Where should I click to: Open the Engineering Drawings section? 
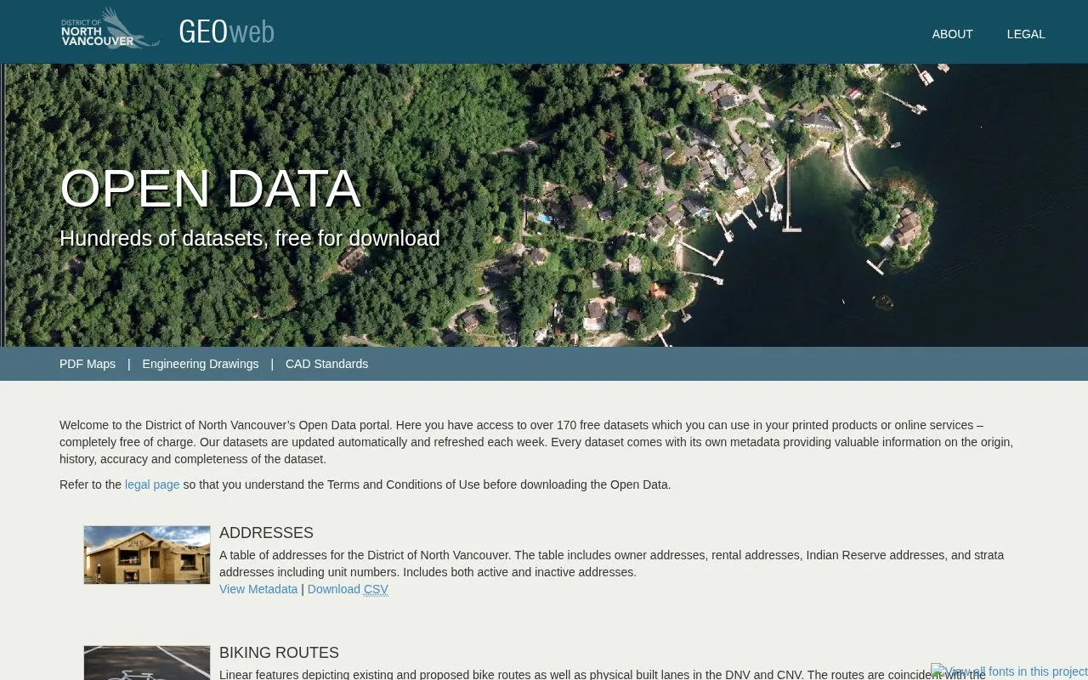pos(201,364)
